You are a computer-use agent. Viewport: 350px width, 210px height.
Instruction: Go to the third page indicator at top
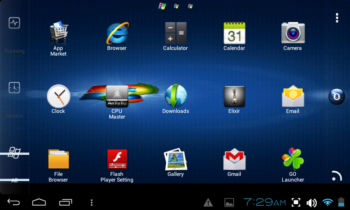click(x=190, y=6)
